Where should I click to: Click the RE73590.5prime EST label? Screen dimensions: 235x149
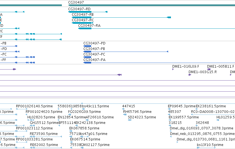click(44, 134)
